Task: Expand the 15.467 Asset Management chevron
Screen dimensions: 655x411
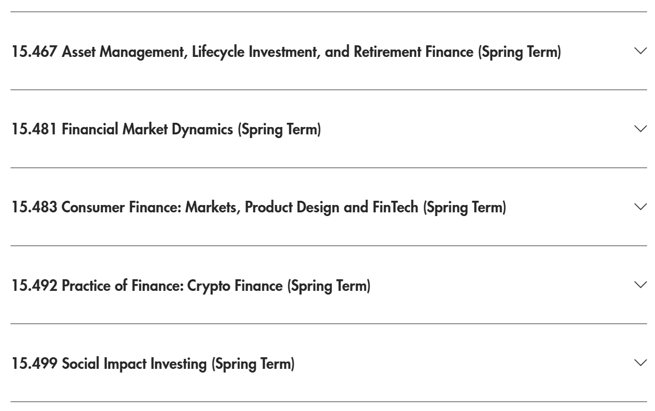Action: [641, 51]
